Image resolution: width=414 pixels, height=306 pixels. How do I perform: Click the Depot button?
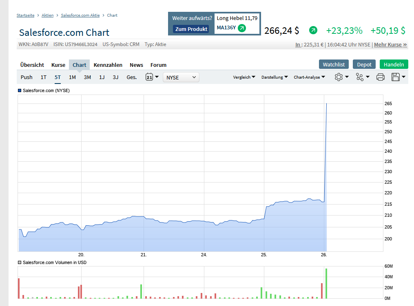point(364,64)
